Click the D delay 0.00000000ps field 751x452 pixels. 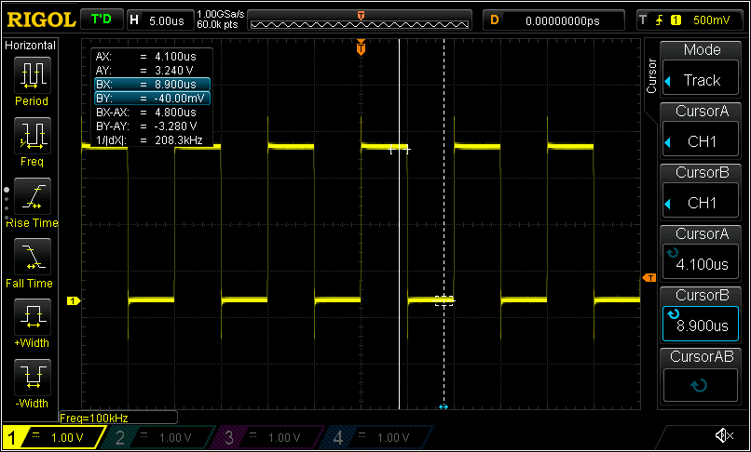point(553,20)
